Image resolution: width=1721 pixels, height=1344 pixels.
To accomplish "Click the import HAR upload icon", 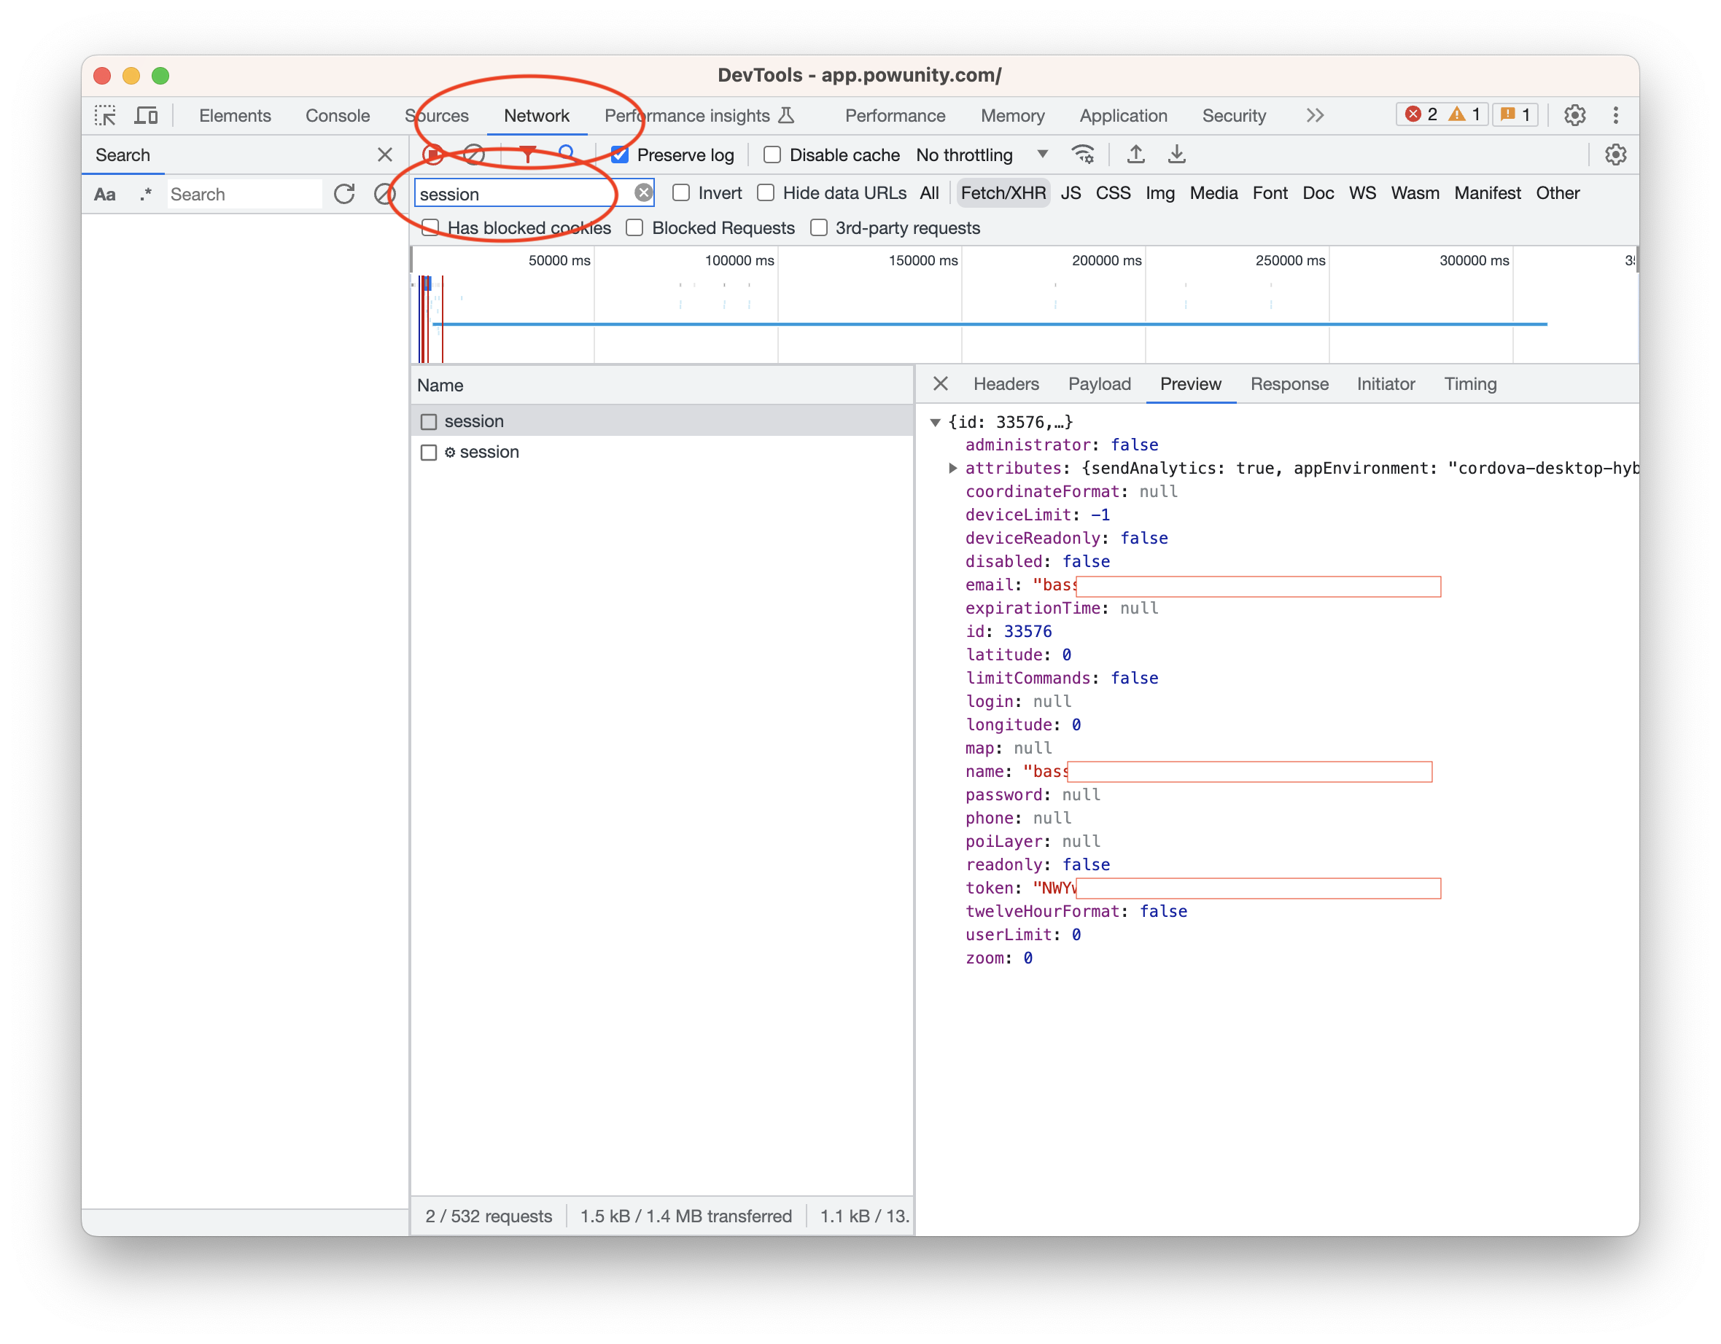I will coord(1135,155).
